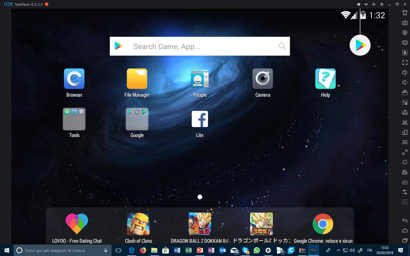Click the Android back arrow
The height and width of the screenshot is (256, 410).
(x=405, y=220)
